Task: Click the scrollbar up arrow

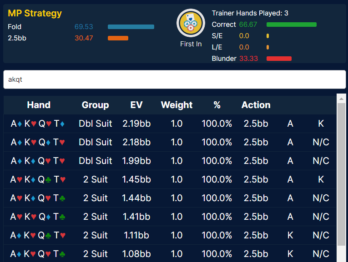Action: click(341, 99)
